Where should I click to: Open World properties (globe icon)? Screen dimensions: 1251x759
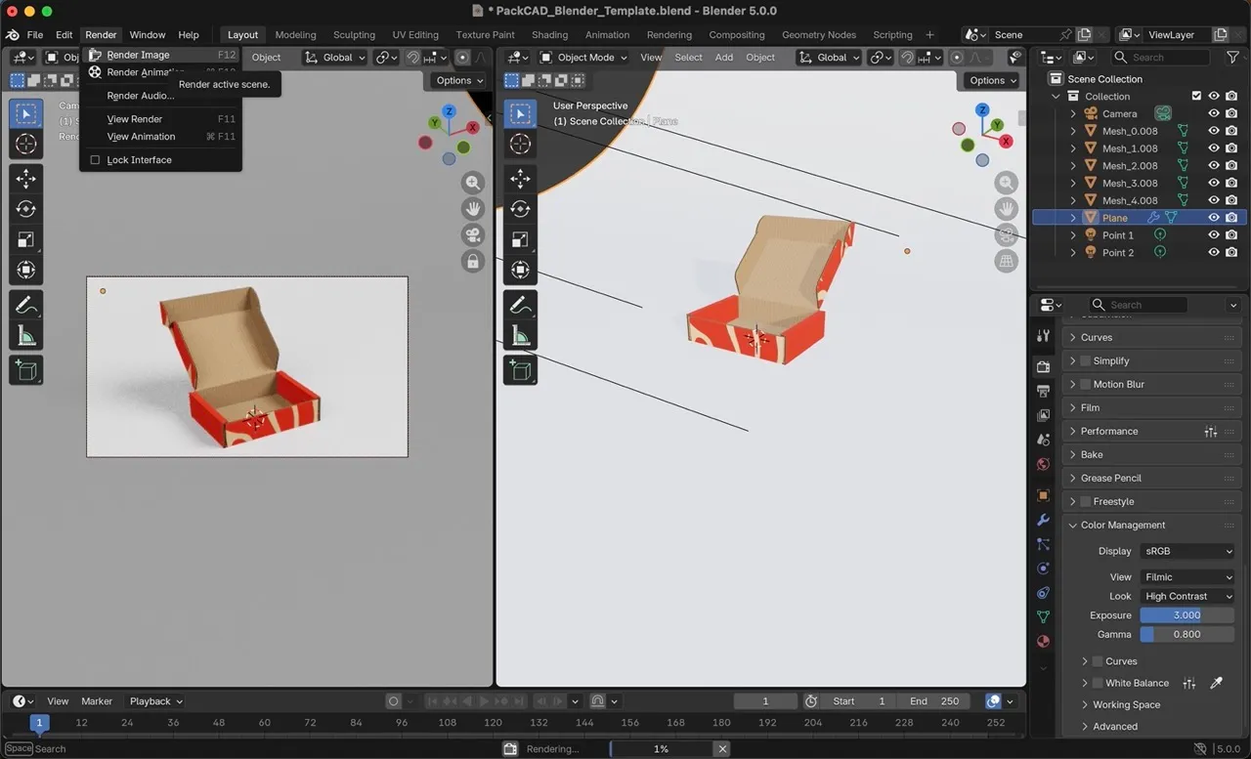click(1043, 465)
